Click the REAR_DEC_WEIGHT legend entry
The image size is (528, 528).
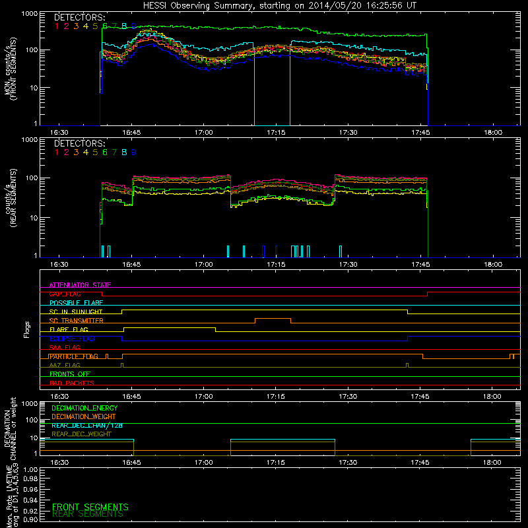click(81, 434)
